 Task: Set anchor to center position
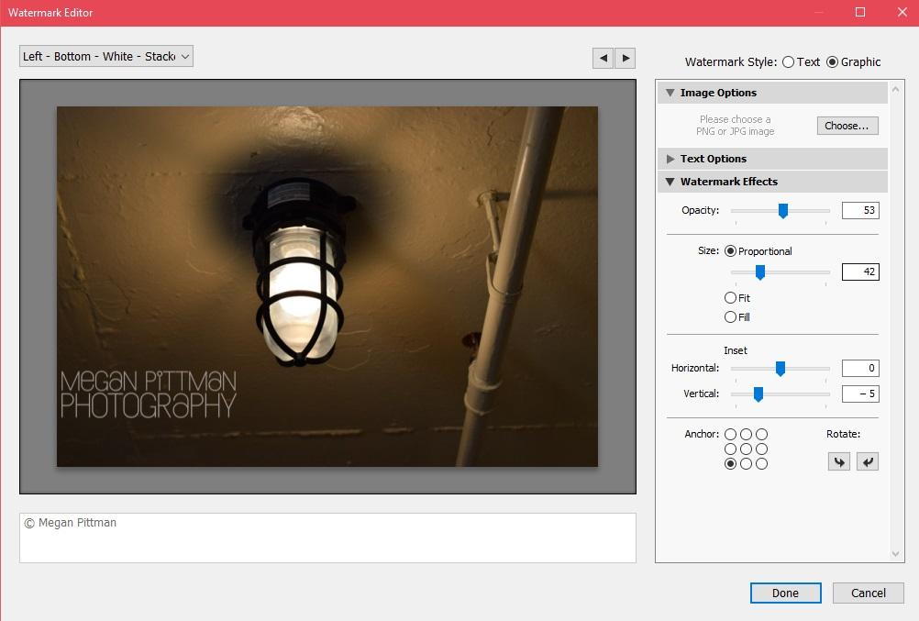point(746,449)
